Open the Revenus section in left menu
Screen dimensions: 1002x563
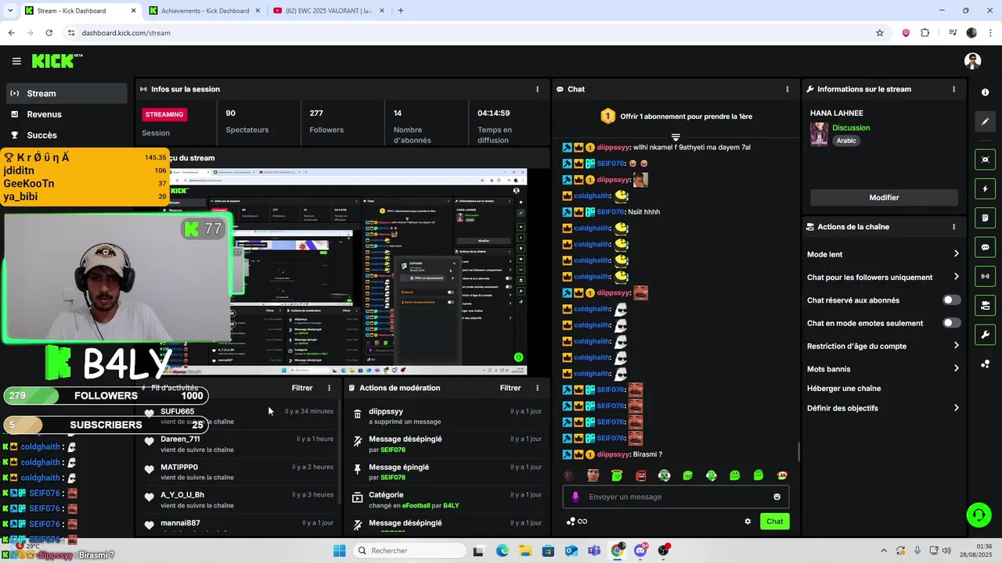(x=67, y=114)
